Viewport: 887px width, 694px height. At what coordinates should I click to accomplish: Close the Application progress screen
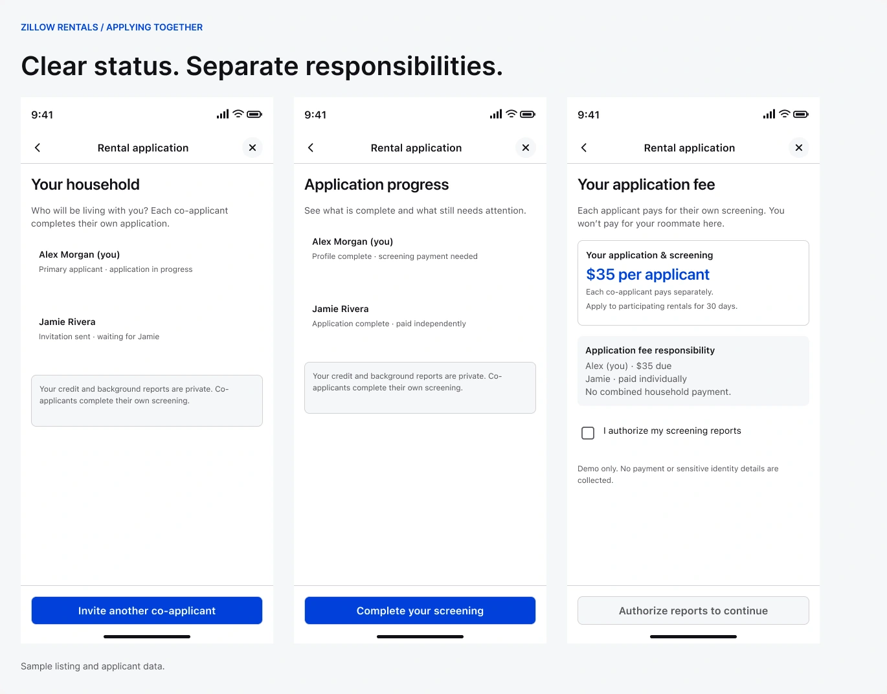(x=526, y=148)
